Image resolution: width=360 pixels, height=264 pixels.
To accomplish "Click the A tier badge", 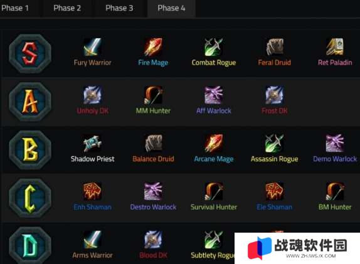I will (30, 102).
